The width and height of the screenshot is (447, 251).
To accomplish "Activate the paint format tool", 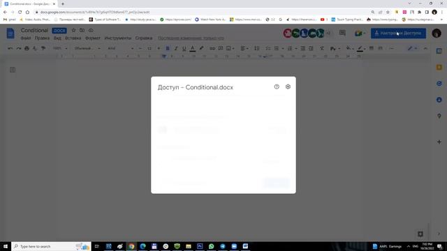I will pos(43,48).
